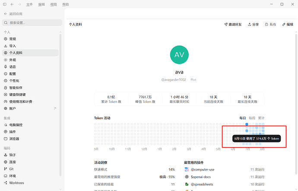
Task: Open 环境 settings
Action: pos(30,176)
